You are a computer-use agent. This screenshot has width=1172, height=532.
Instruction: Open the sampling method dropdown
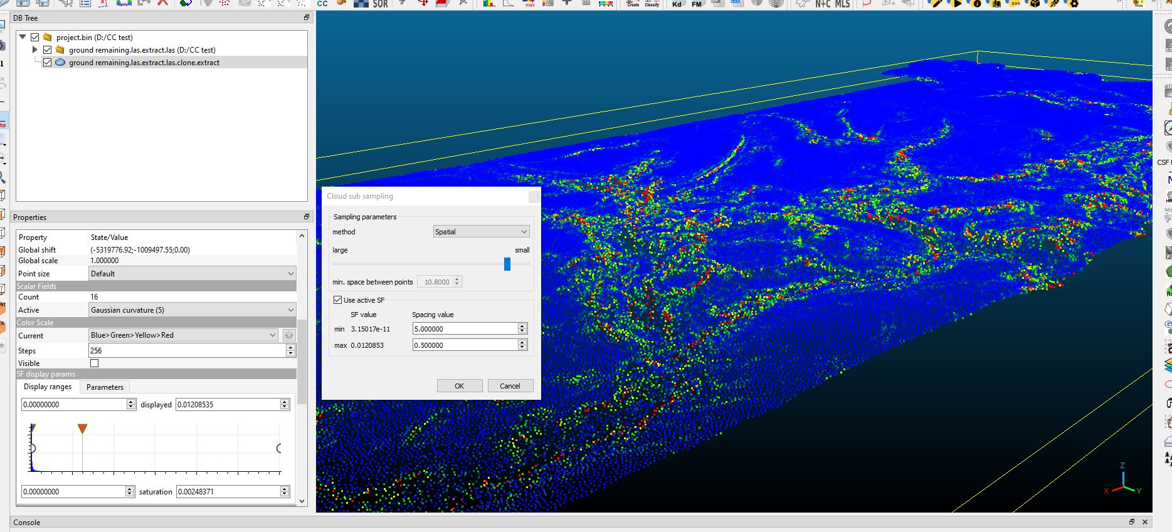[481, 232]
